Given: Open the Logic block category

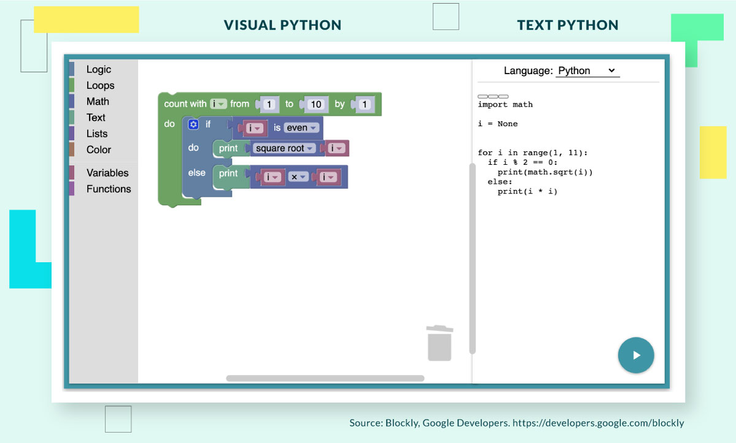Looking at the screenshot, I should (x=99, y=69).
